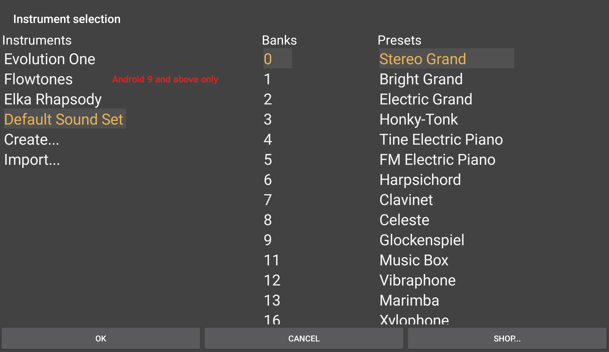This screenshot has width=609, height=352.
Task: Choose the Stereo Grand preset
Action: pyautogui.click(x=423, y=59)
